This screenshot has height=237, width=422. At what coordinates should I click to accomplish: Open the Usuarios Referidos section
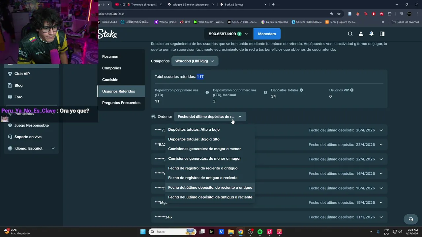[121, 91]
